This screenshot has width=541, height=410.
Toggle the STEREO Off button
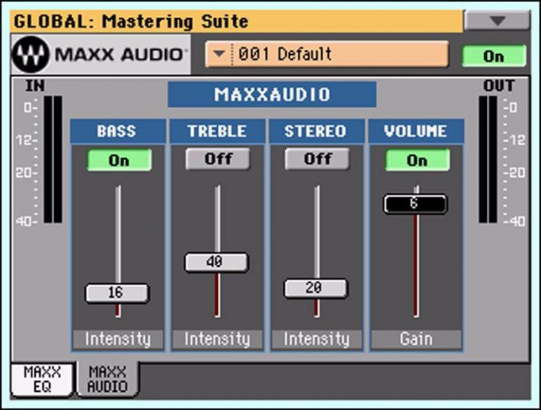tap(317, 159)
